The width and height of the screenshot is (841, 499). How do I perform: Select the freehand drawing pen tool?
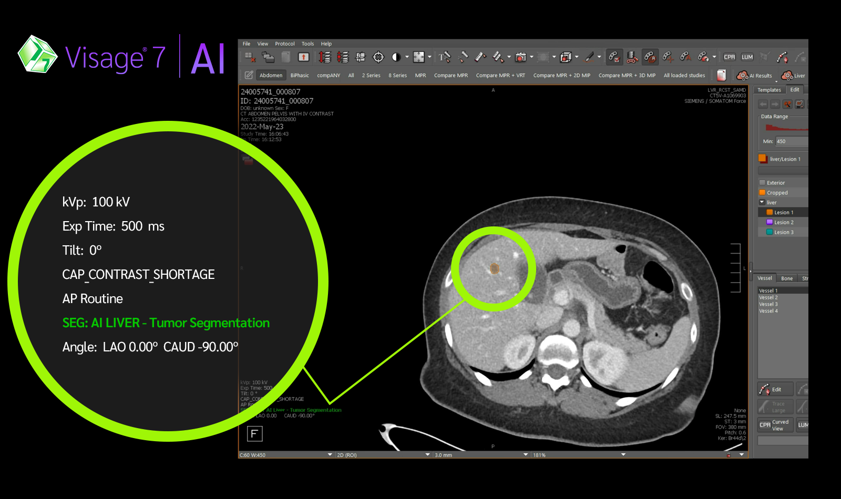pyautogui.click(x=589, y=56)
